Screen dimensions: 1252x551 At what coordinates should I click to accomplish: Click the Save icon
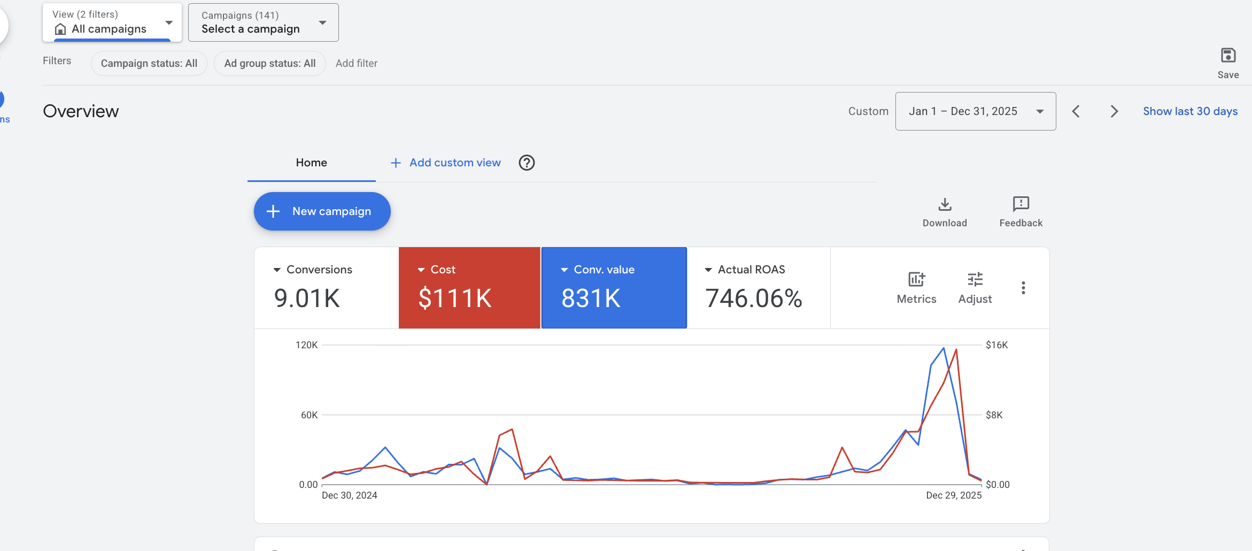pyautogui.click(x=1228, y=55)
